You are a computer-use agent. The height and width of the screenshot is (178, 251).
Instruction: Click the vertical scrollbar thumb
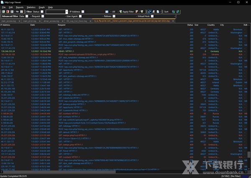pos(249,155)
